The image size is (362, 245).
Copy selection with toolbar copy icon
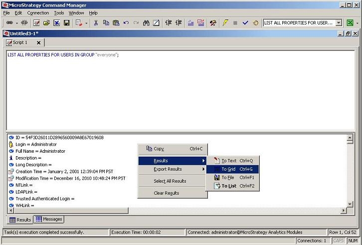(106, 22)
